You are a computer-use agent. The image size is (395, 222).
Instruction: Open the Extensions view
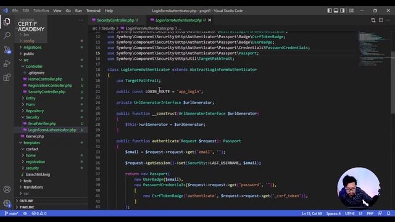click(x=7, y=77)
